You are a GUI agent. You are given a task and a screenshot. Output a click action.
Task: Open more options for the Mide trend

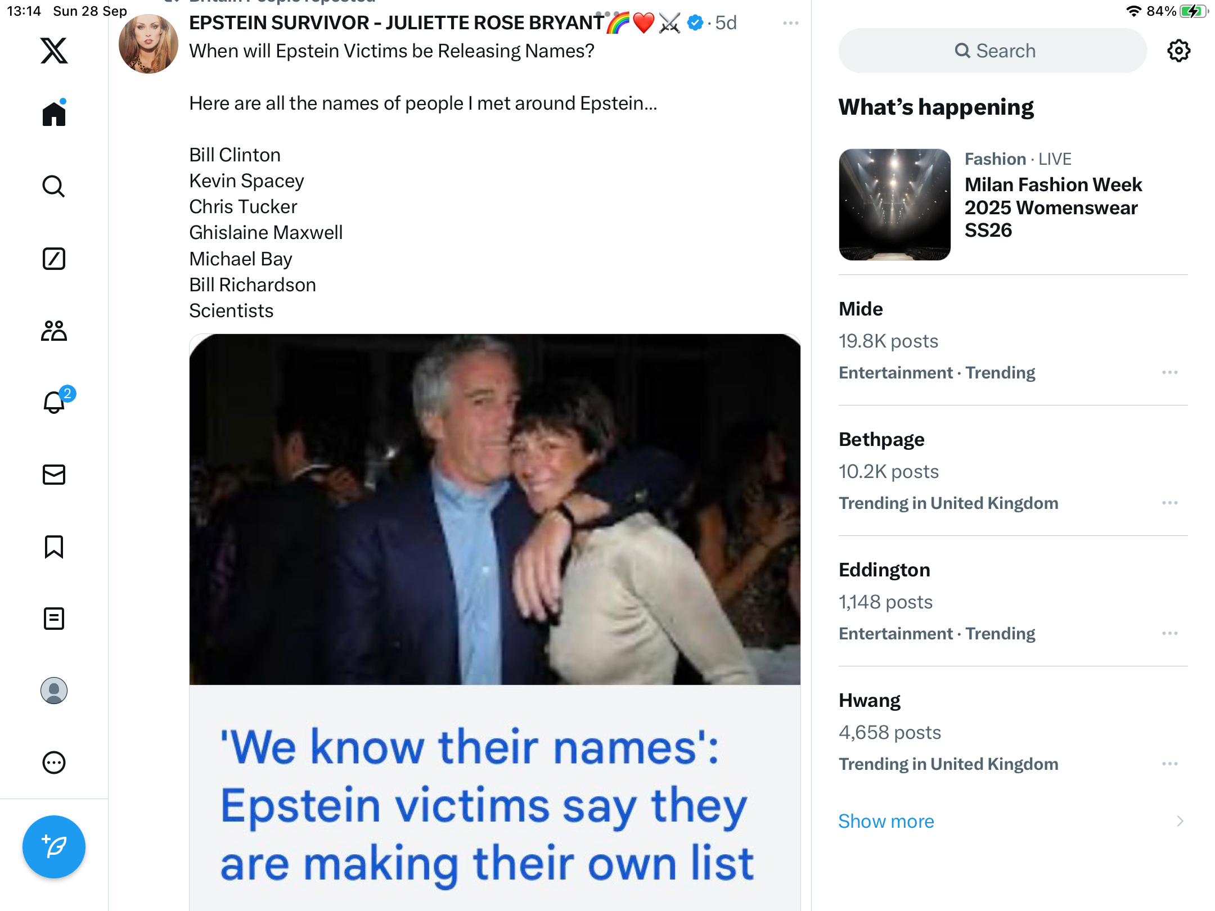1169,372
